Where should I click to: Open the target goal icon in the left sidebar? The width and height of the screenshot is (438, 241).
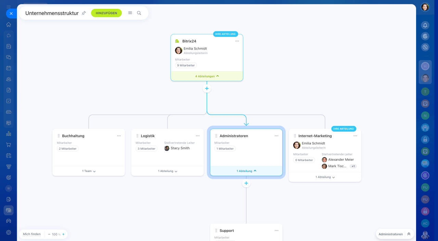click(x=9, y=178)
